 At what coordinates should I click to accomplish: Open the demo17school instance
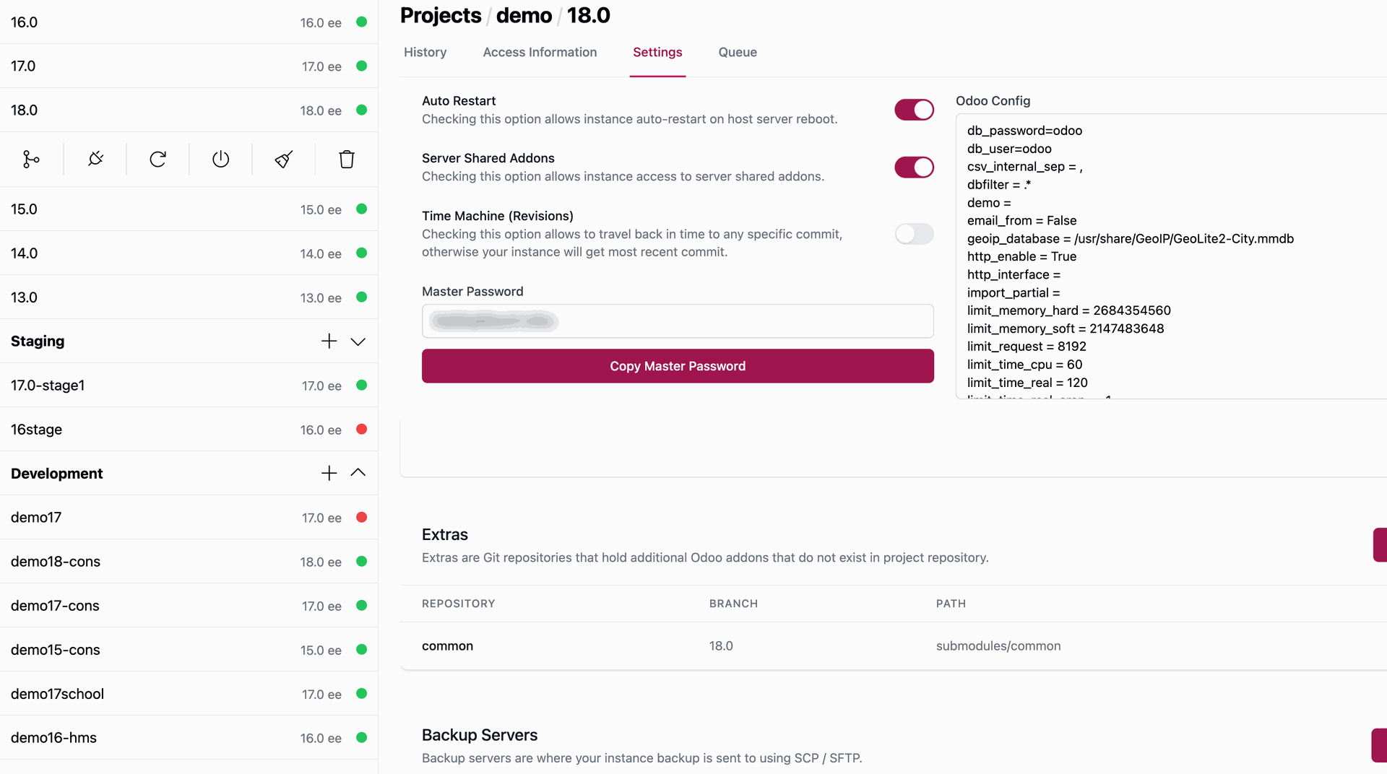[189, 694]
